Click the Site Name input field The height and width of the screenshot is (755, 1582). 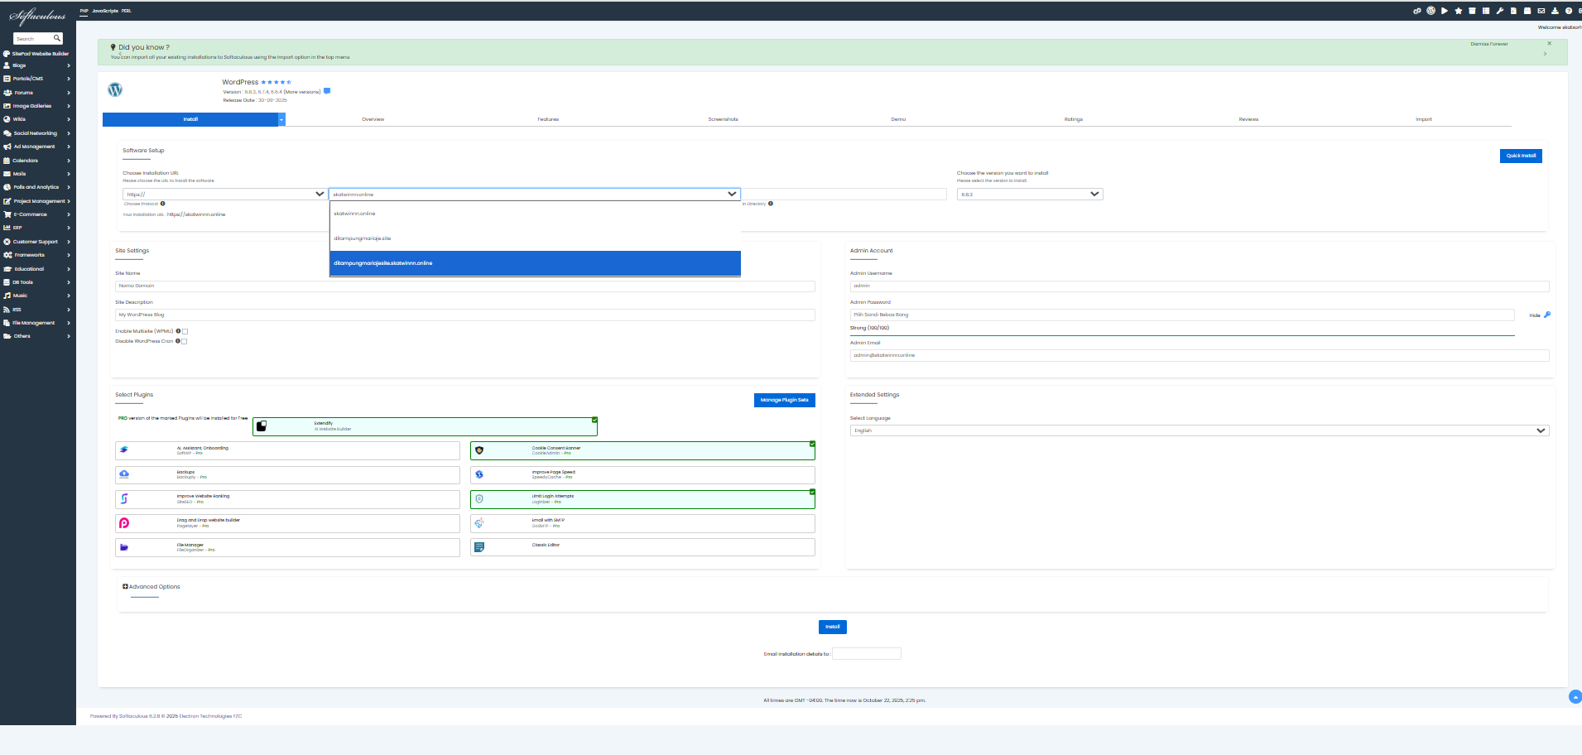point(464,286)
